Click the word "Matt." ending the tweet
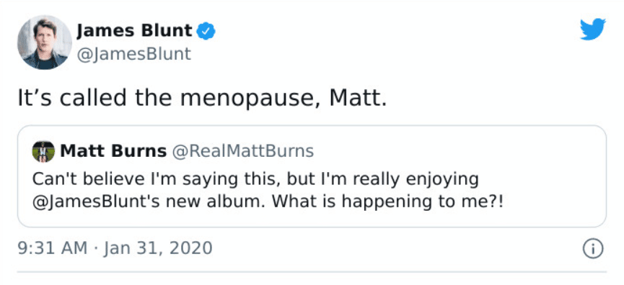This screenshot has height=285, width=624. [x=358, y=98]
